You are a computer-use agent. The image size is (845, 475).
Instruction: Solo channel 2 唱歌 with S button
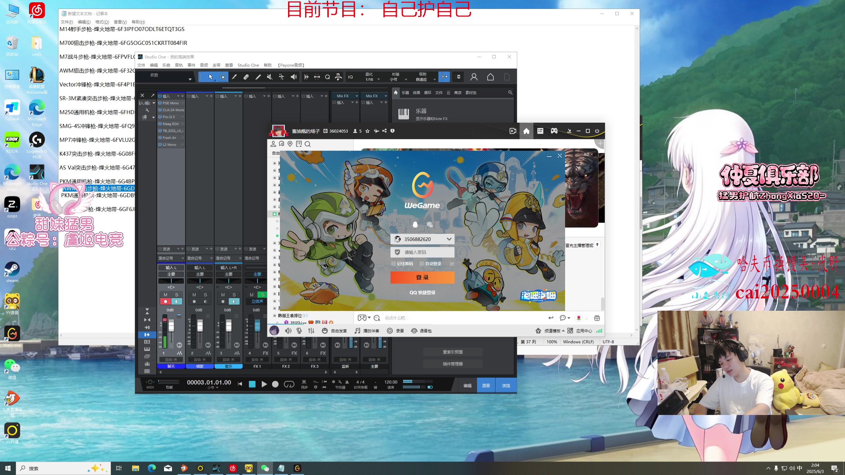point(205,295)
